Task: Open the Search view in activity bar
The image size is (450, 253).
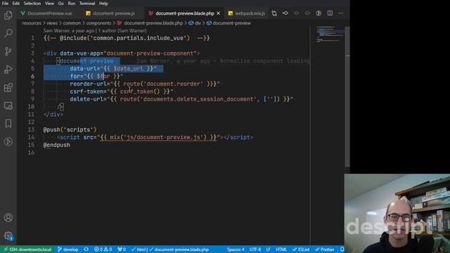Action: click(x=8, y=33)
